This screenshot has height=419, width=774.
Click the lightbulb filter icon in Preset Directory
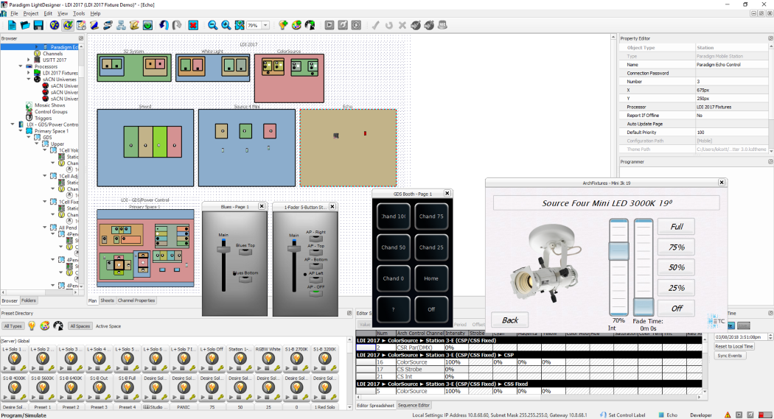[32, 325]
